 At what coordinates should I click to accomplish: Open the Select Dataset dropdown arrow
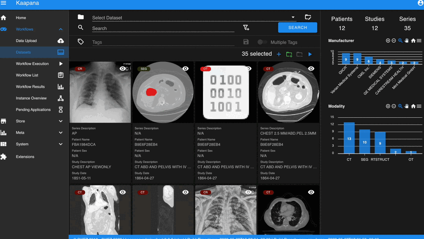pos(293,17)
